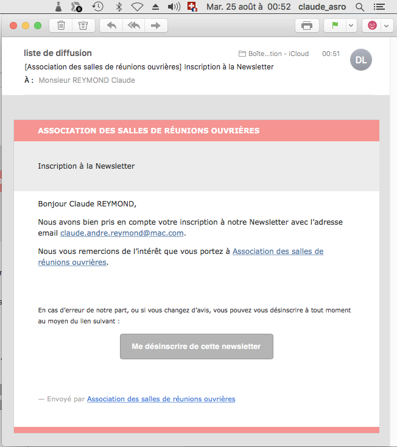Click the Me désinscrire de cette newsletter button
This screenshot has height=447, width=397.
tap(196, 347)
